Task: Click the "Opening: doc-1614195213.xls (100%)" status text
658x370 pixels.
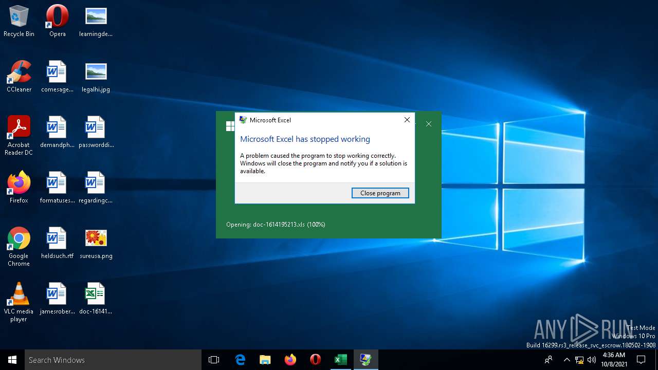Action: [x=276, y=225]
